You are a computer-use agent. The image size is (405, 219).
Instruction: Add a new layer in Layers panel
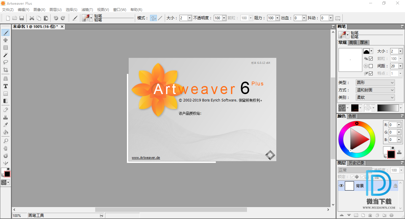point(363,215)
